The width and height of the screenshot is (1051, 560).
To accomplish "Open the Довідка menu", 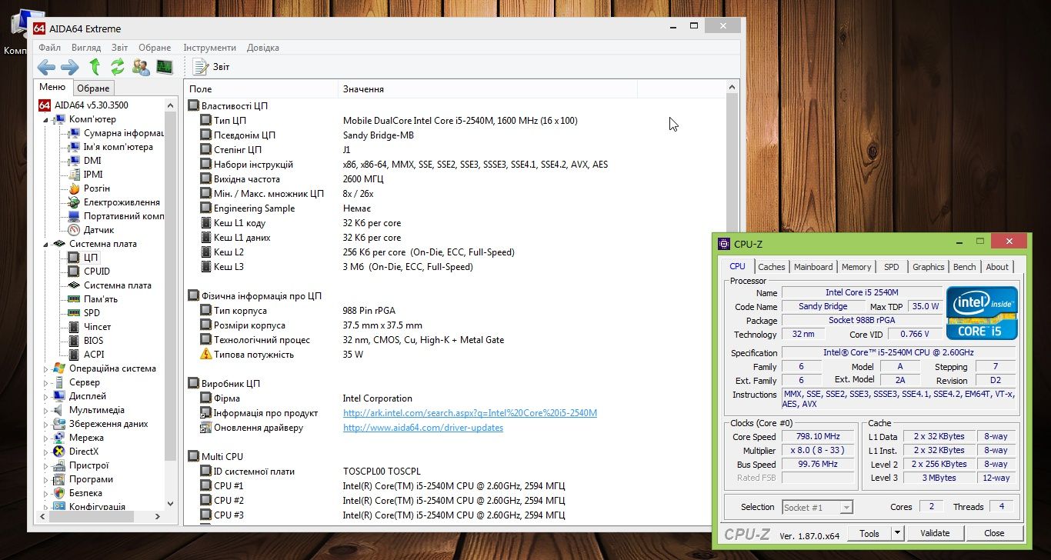I will click(x=263, y=48).
